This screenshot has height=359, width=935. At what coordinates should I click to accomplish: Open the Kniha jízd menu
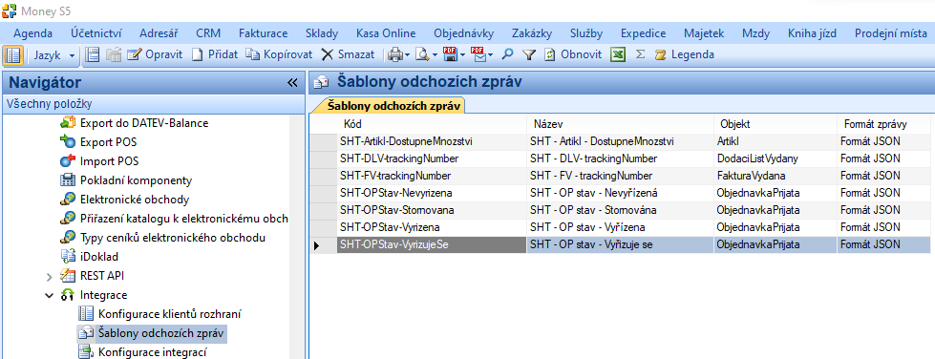click(812, 33)
